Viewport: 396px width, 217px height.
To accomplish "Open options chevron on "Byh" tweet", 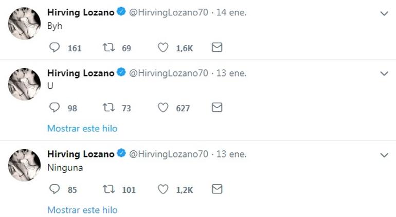I will [384, 13].
